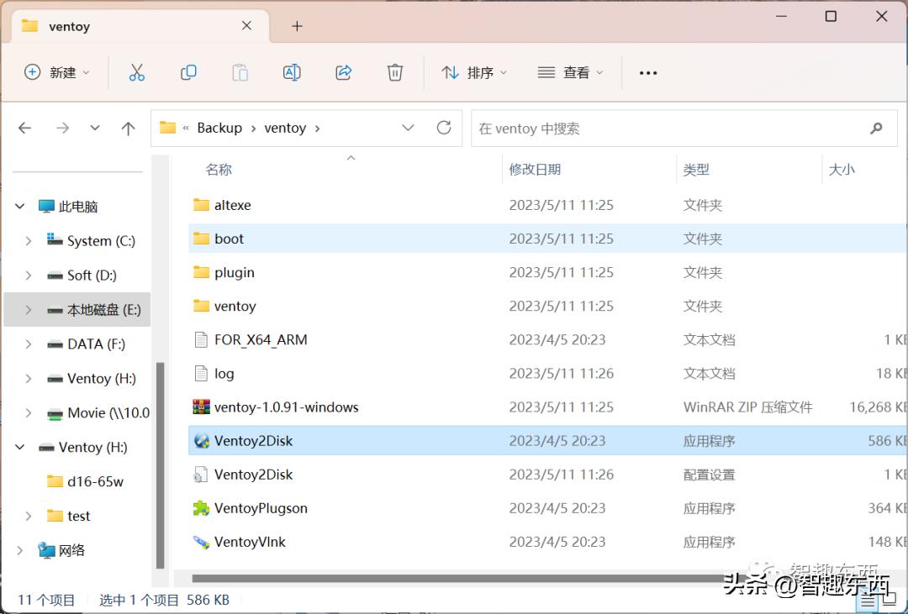Navigate back to the previous folder

tap(25, 128)
